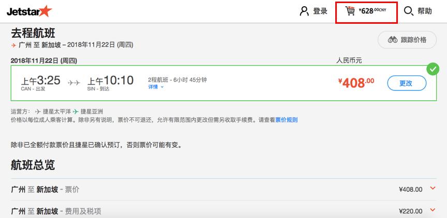Click the 跟踪价格 track price button
Viewport: 447px width, 218px height.
407,40
